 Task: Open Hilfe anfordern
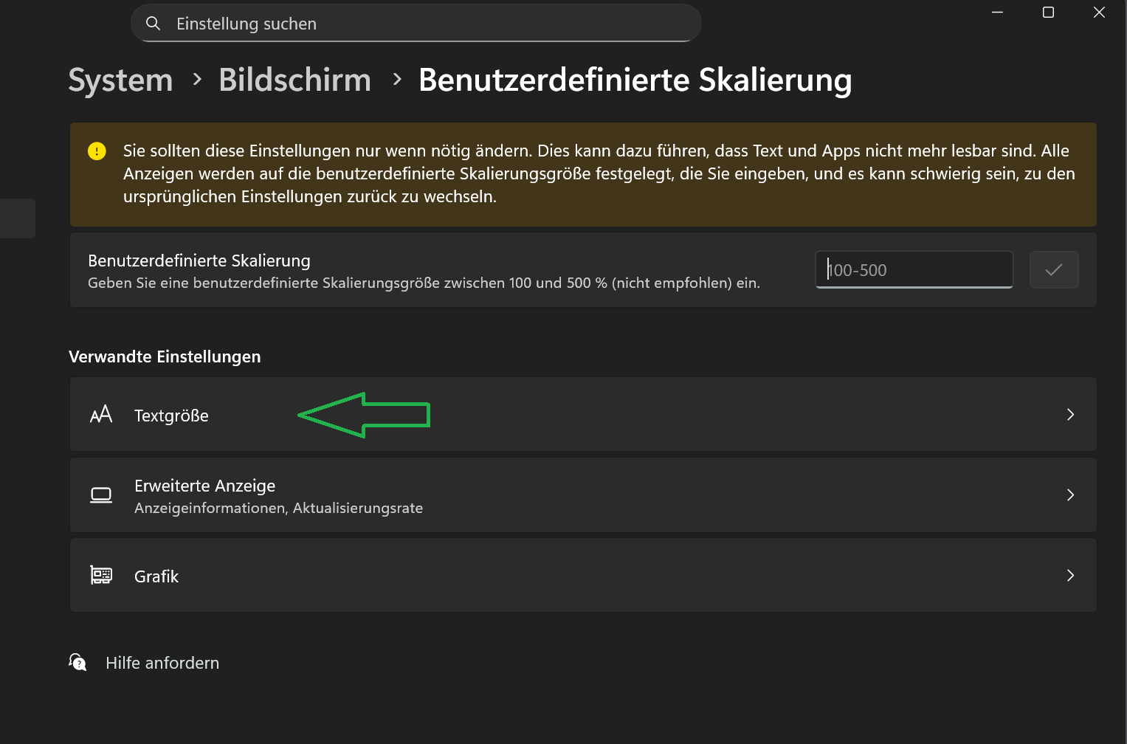pos(162,662)
